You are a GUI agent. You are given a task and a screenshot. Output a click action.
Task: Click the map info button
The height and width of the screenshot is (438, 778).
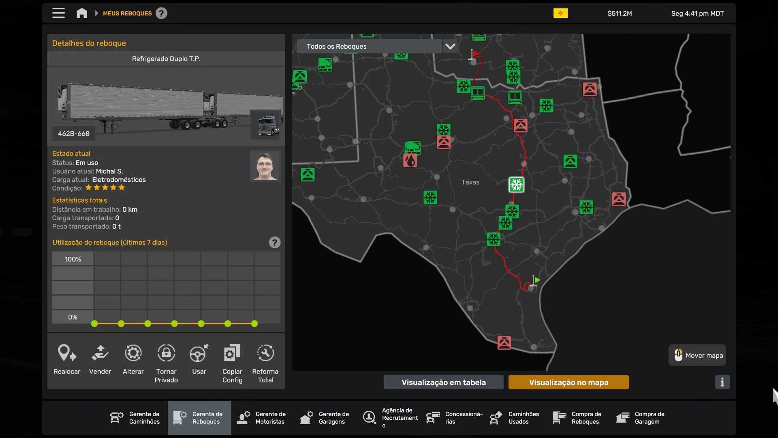click(x=722, y=382)
